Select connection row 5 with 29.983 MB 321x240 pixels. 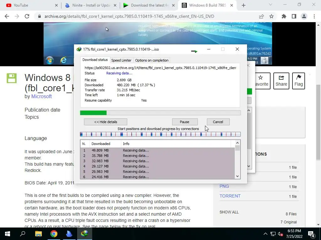click(x=157, y=172)
